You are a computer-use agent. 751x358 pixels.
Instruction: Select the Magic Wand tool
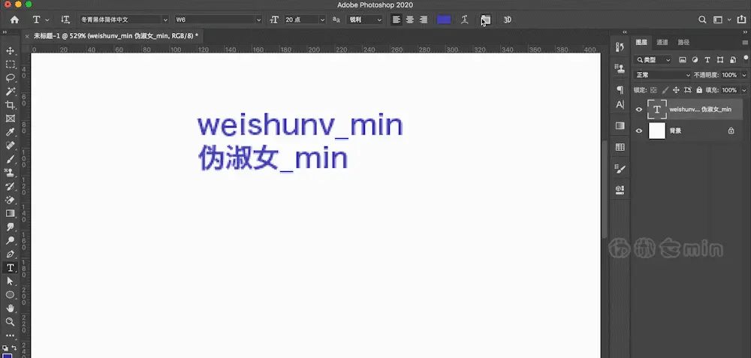(10, 92)
